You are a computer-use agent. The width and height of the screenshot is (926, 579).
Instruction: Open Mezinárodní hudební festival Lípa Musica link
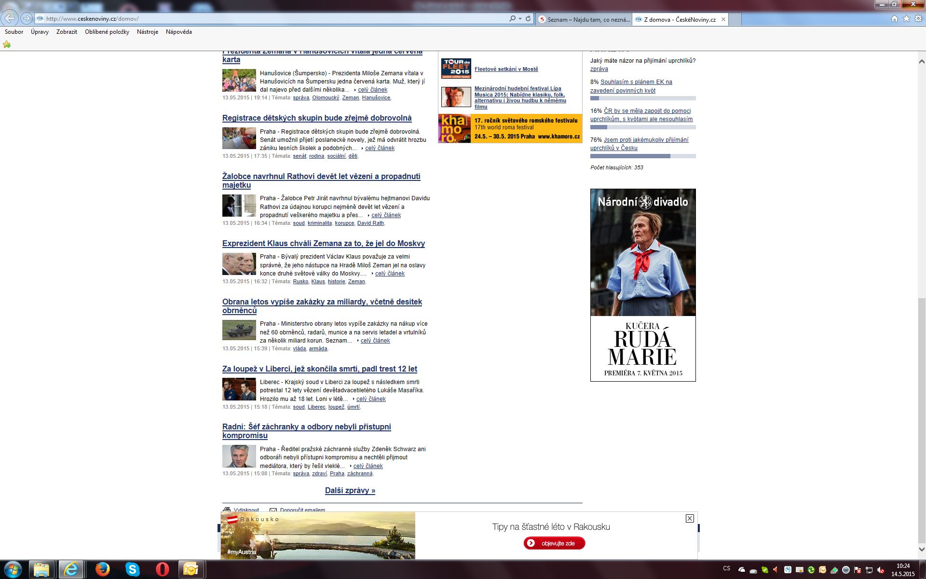tap(520, 97)
